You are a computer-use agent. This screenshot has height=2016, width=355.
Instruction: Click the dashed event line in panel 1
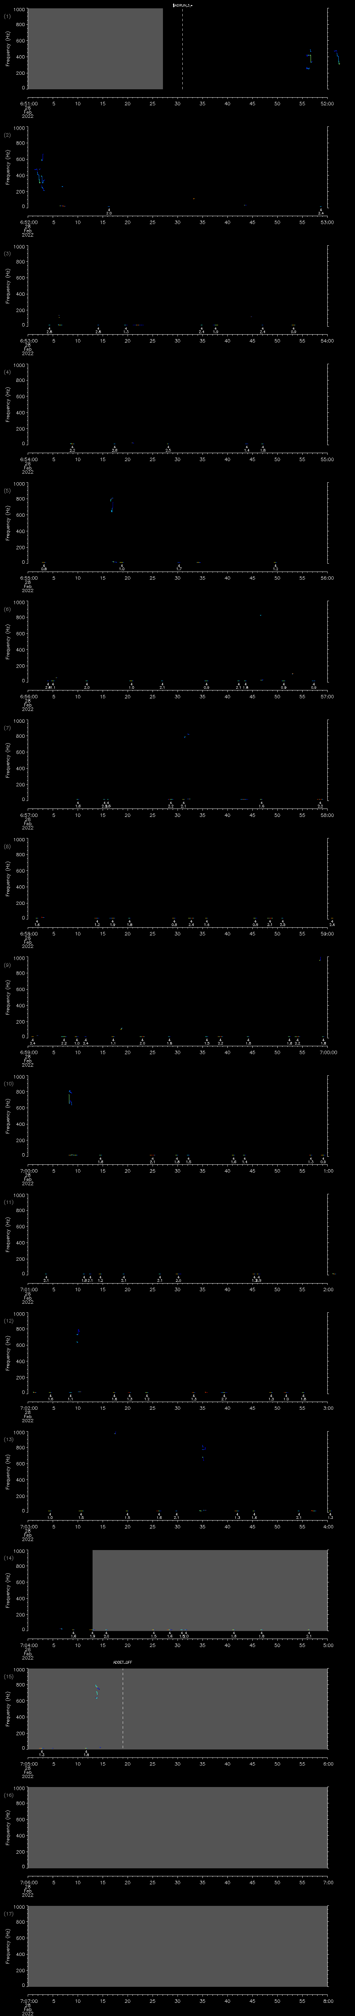point(183,49)
